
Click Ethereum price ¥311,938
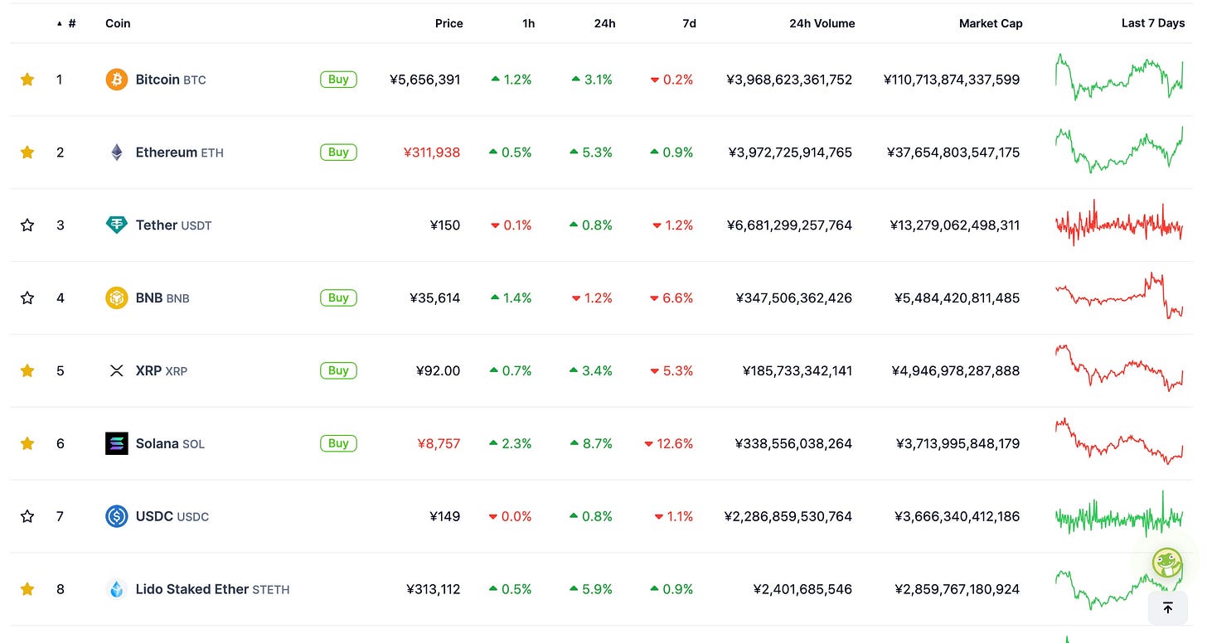(x=431, y=152)
